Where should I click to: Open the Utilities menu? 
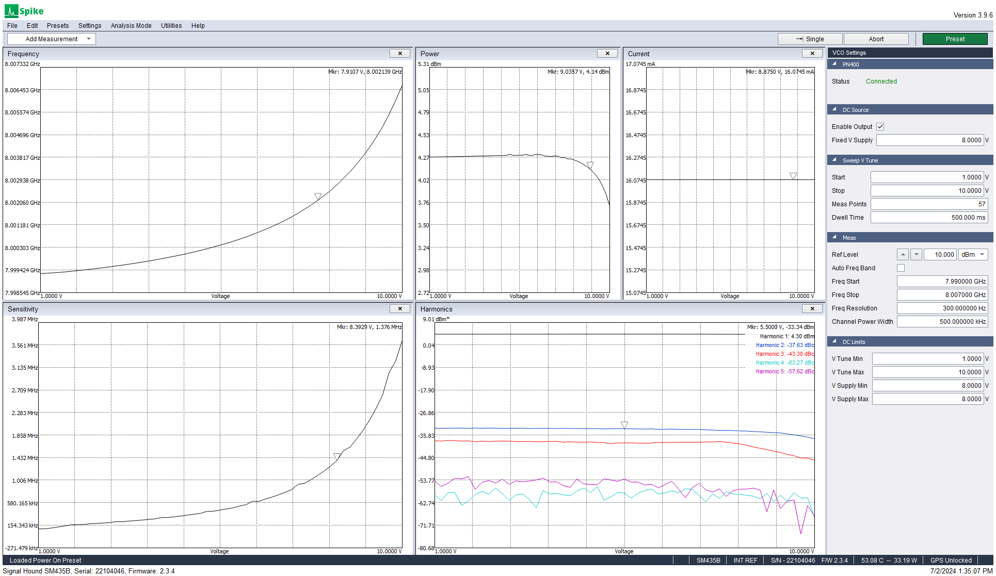pos(171,26)
